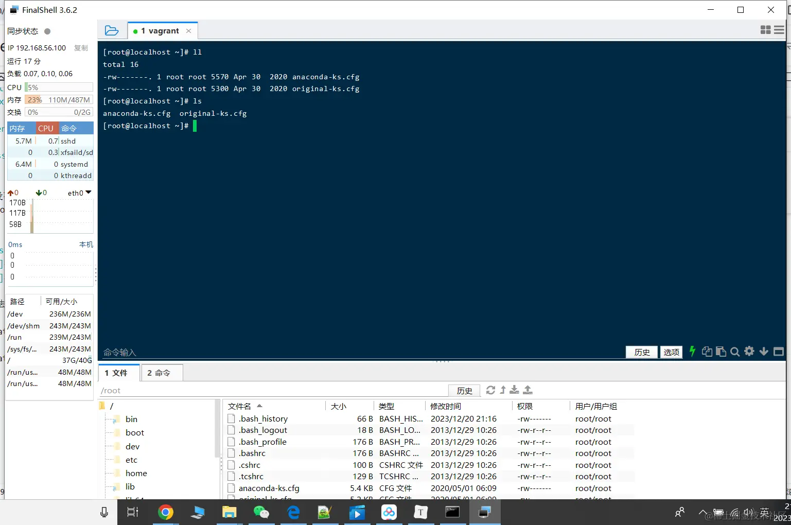The width and height of the screenshot is (791, 525).
Task: Select .cshrc file row
Action: coord(430,465)
